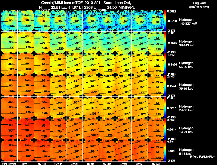Select the '07:40' time axis label

point(107,164)
